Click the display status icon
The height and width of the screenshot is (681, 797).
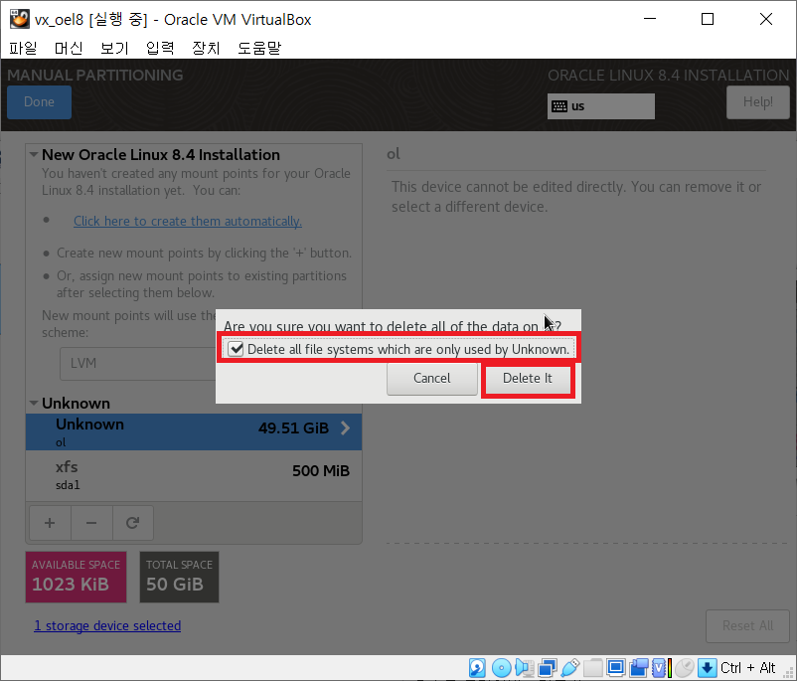(x=615, y=667)
